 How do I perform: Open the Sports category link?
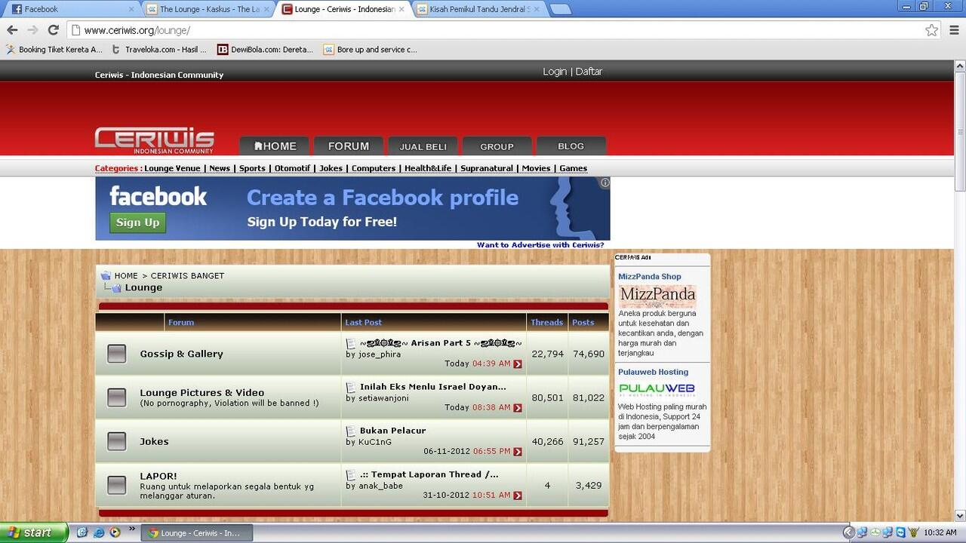pyautogui.click(x=252, y=168)
